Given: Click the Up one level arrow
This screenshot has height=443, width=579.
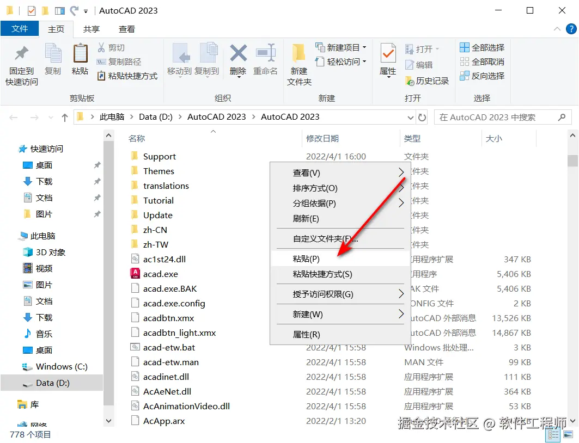Looking at the screenshot, I should point(65,118).
